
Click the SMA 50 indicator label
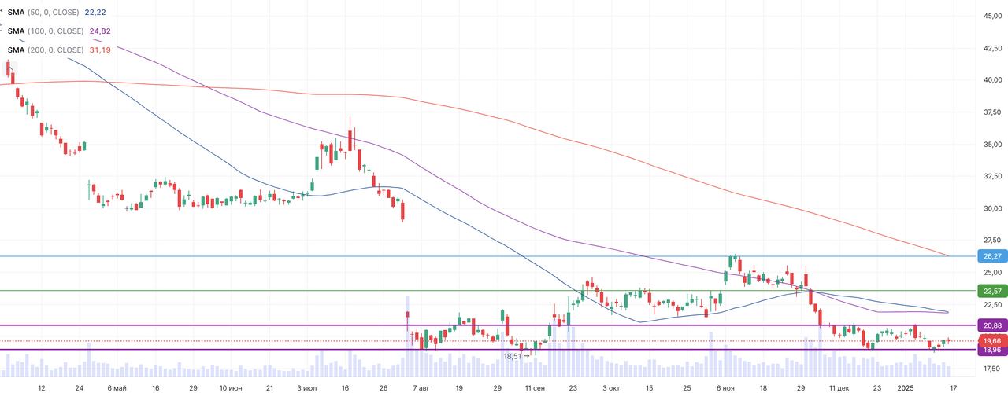click(44, 13)
